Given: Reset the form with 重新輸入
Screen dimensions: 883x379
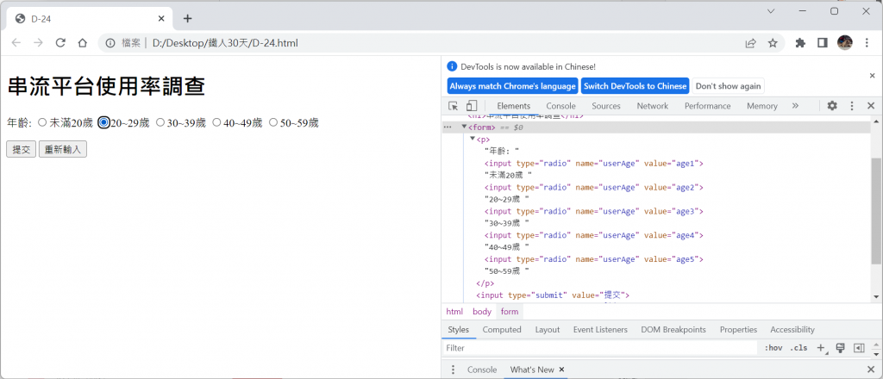Looking at the screenshot, I should pos(62,150).
